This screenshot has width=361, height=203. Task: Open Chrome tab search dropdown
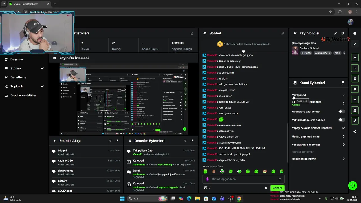(x=4, y=4)
